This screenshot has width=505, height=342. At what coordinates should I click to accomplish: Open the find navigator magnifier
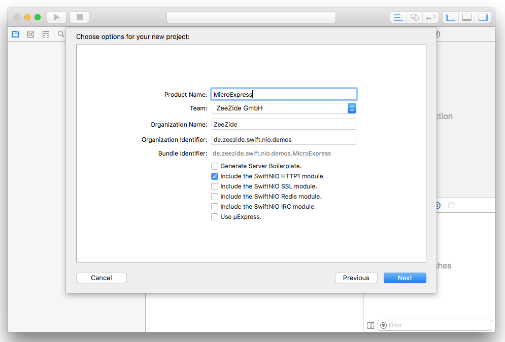coord(61,34)
